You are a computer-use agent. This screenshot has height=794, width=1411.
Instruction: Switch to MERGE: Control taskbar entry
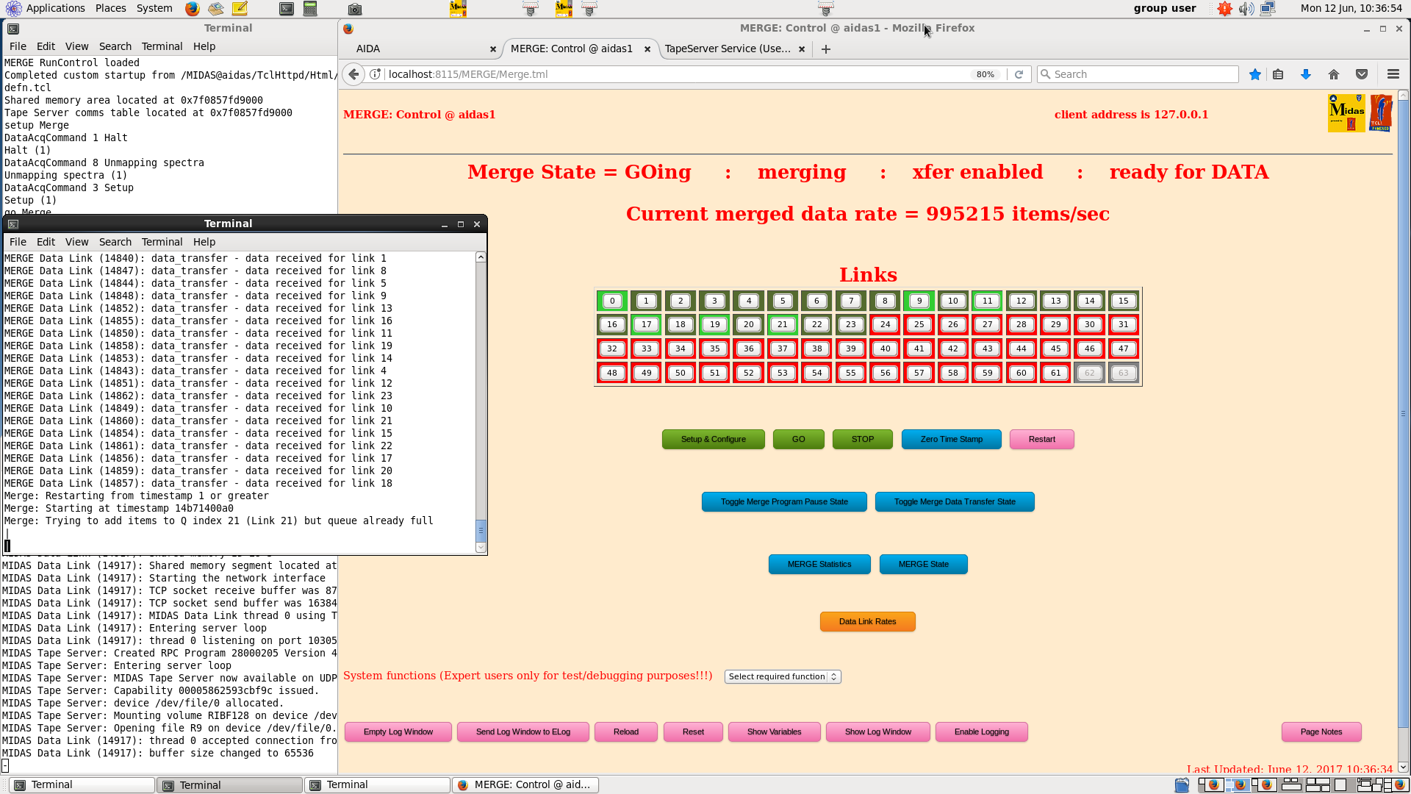point(525,784)
